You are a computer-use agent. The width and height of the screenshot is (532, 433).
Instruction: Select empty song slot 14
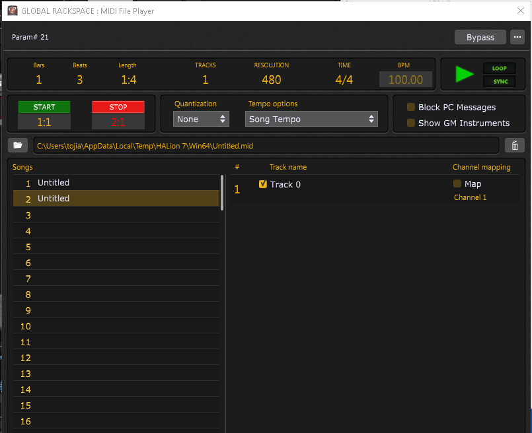116,389
